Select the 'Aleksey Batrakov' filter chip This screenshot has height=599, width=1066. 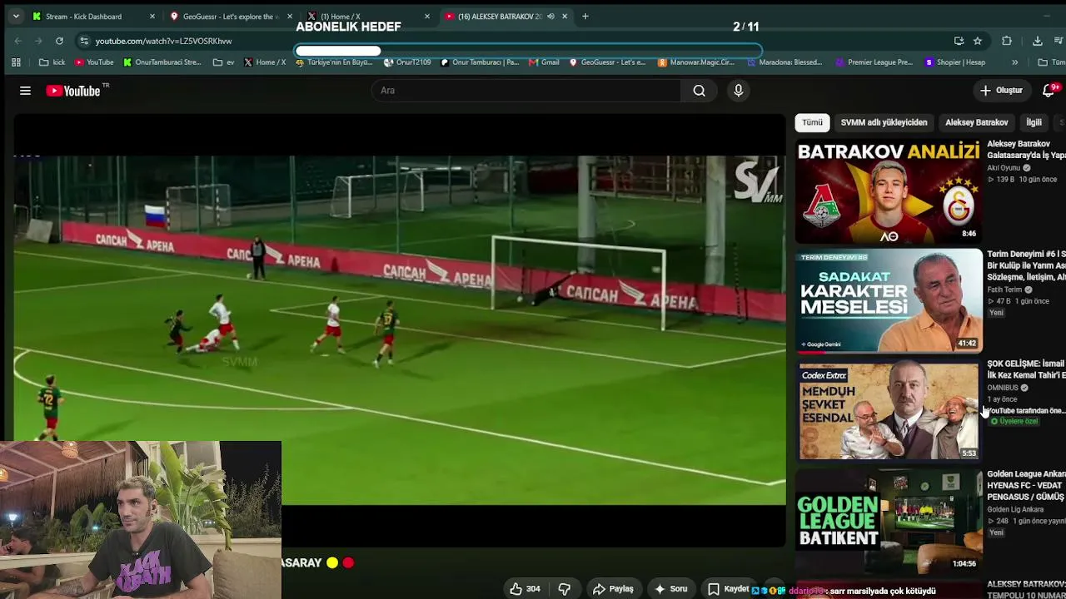[976, 122]
